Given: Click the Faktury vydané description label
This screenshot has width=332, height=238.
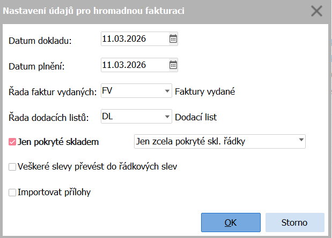Looking at the screenshot, I should click(205, 91).
